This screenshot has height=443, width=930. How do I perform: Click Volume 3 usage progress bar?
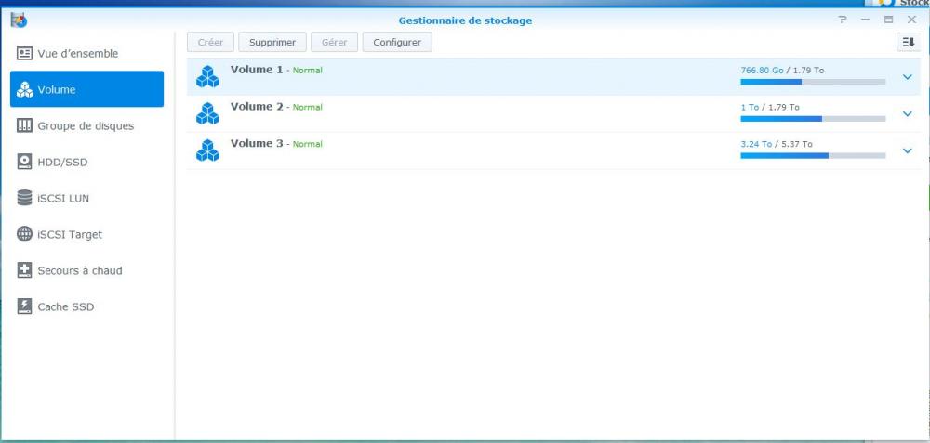(x=813, y=155)
